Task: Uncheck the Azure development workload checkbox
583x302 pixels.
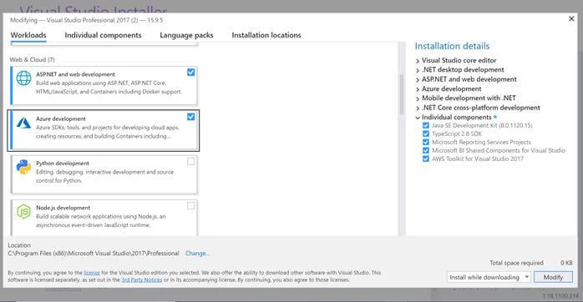Action: click(190, 117)
